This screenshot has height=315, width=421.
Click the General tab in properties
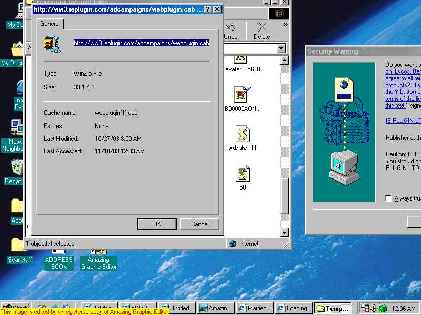coord(50,24)
